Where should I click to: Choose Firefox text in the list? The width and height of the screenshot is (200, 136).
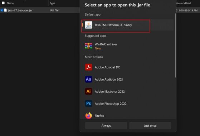tap(99, 116)
